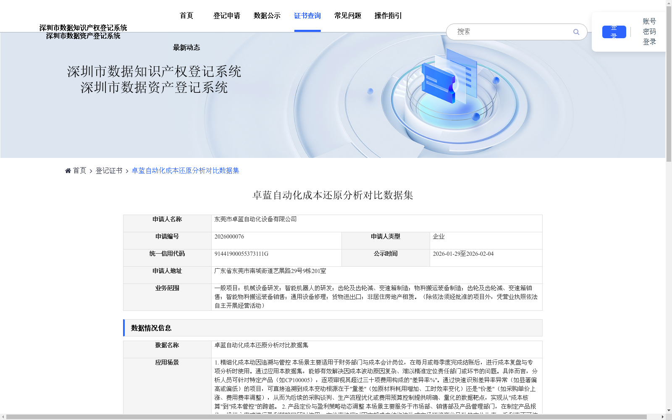
Task: Click the vertical scrollbar up arrow
Action: pos(669,3)
